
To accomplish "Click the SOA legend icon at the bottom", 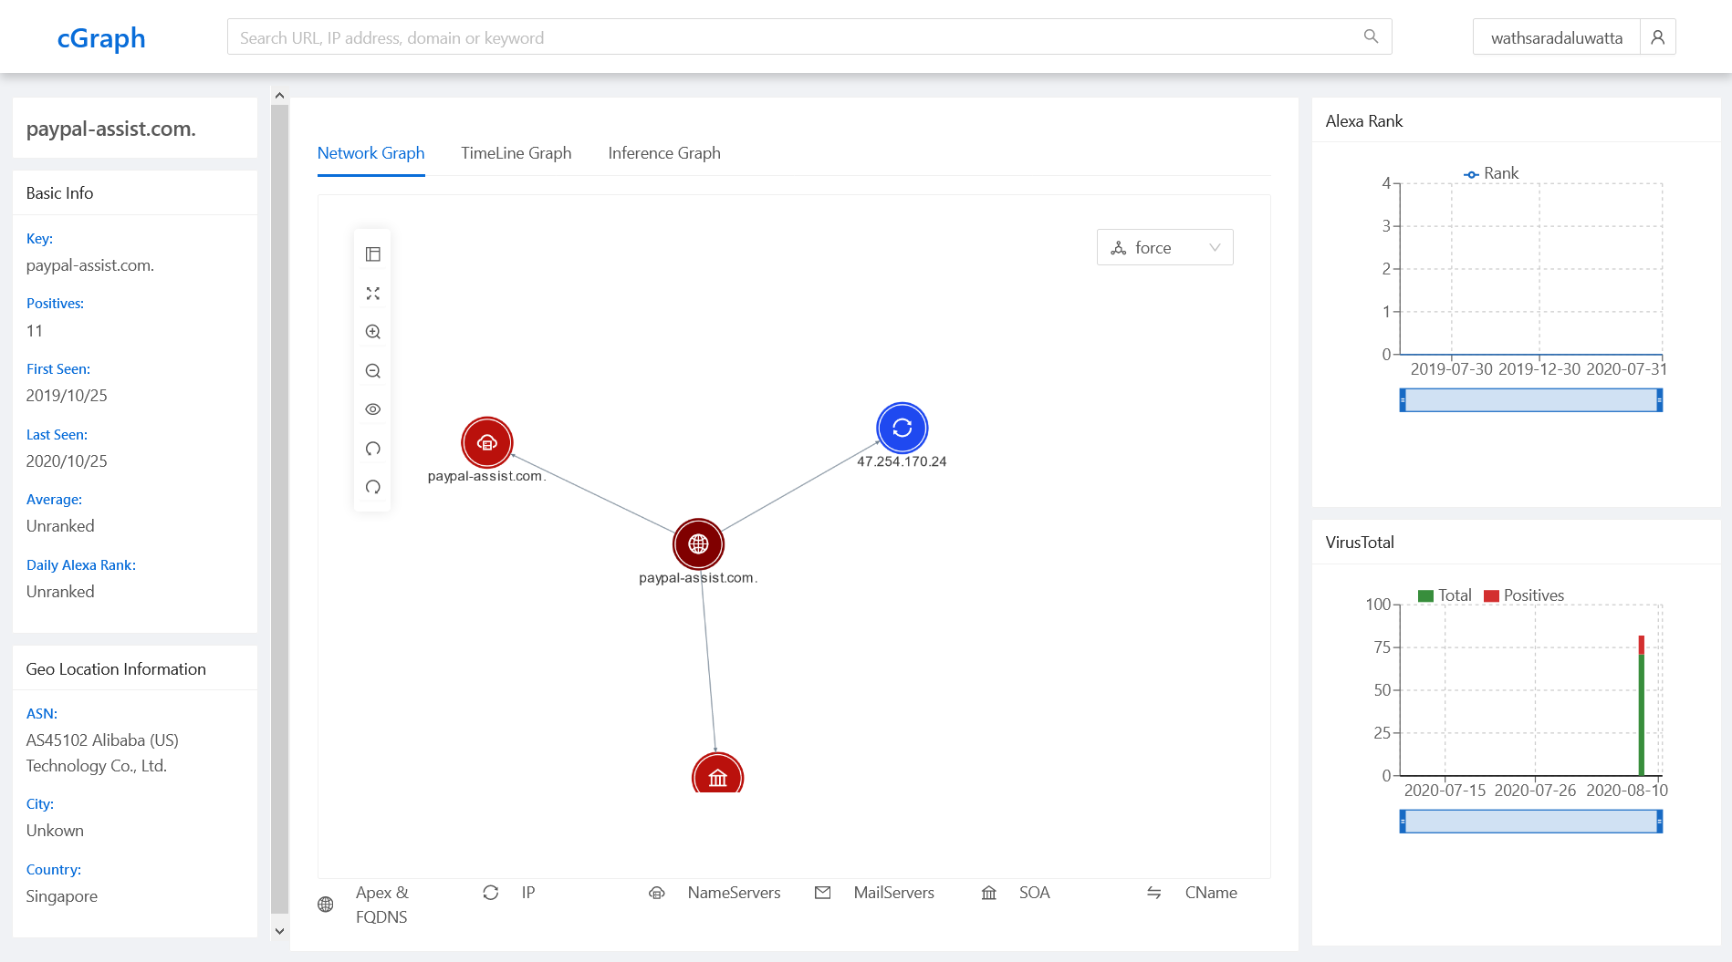I will click(988, 893).
